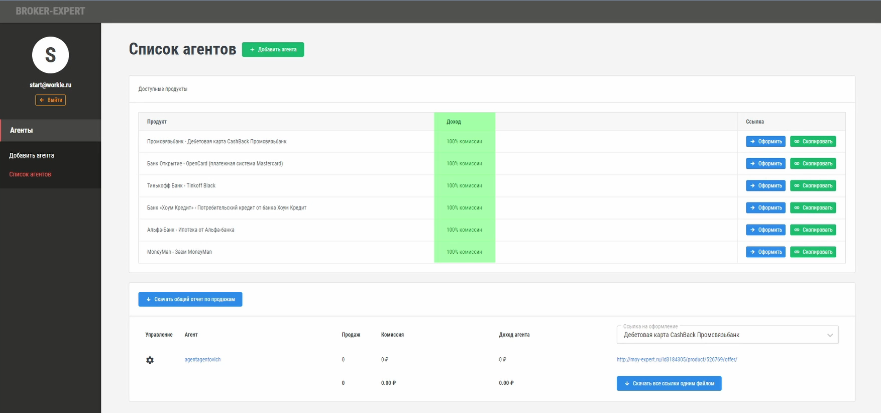Click Оформить for Tinkoff Black
Viewport: 881px width, 413px height.
pos(765,186)
